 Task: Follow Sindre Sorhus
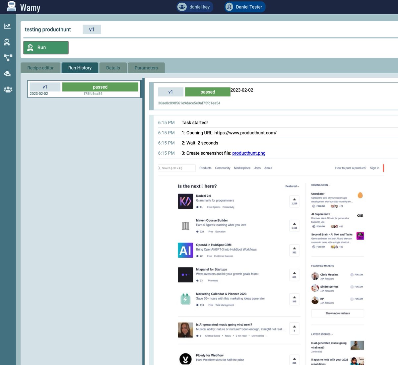pyautogui.click(x=357, y=287)
